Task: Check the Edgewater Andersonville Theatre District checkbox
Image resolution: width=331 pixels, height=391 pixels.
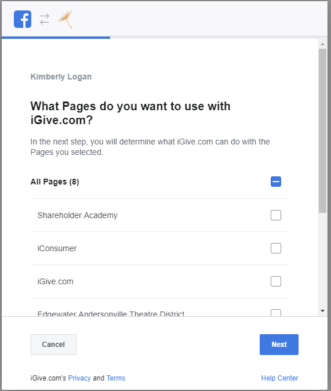Action: click(x=276, y=313)
